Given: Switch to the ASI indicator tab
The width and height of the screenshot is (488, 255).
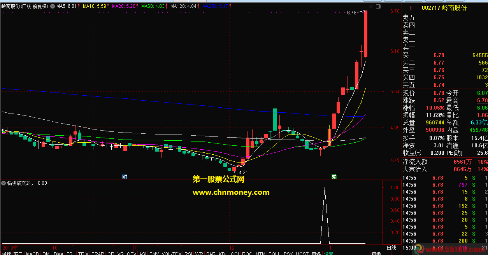Looking at the screenshot, I should pos(143,253).
